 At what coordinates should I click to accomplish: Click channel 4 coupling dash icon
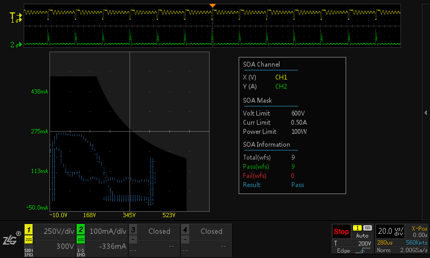point(185,240)
